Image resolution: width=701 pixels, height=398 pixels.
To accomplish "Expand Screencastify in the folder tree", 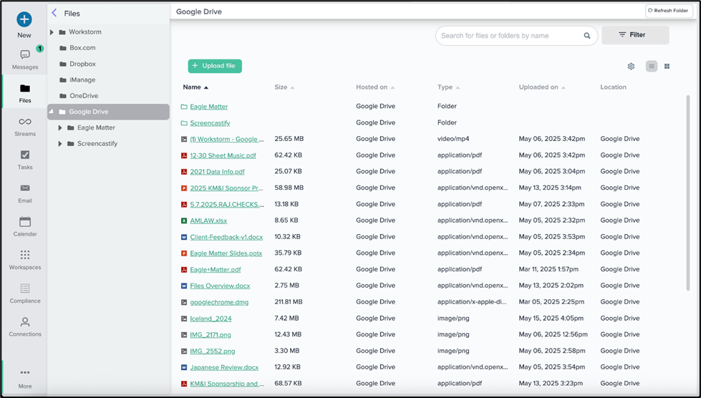I will pyautogui.click(x=60, y=144).
